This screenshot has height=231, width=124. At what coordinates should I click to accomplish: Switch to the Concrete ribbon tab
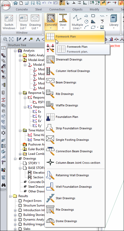click(x=22, y=9)
